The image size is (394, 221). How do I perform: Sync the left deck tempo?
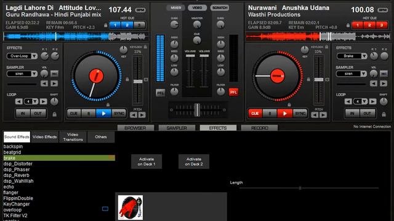pyautogui.click(x=119, y=114)
